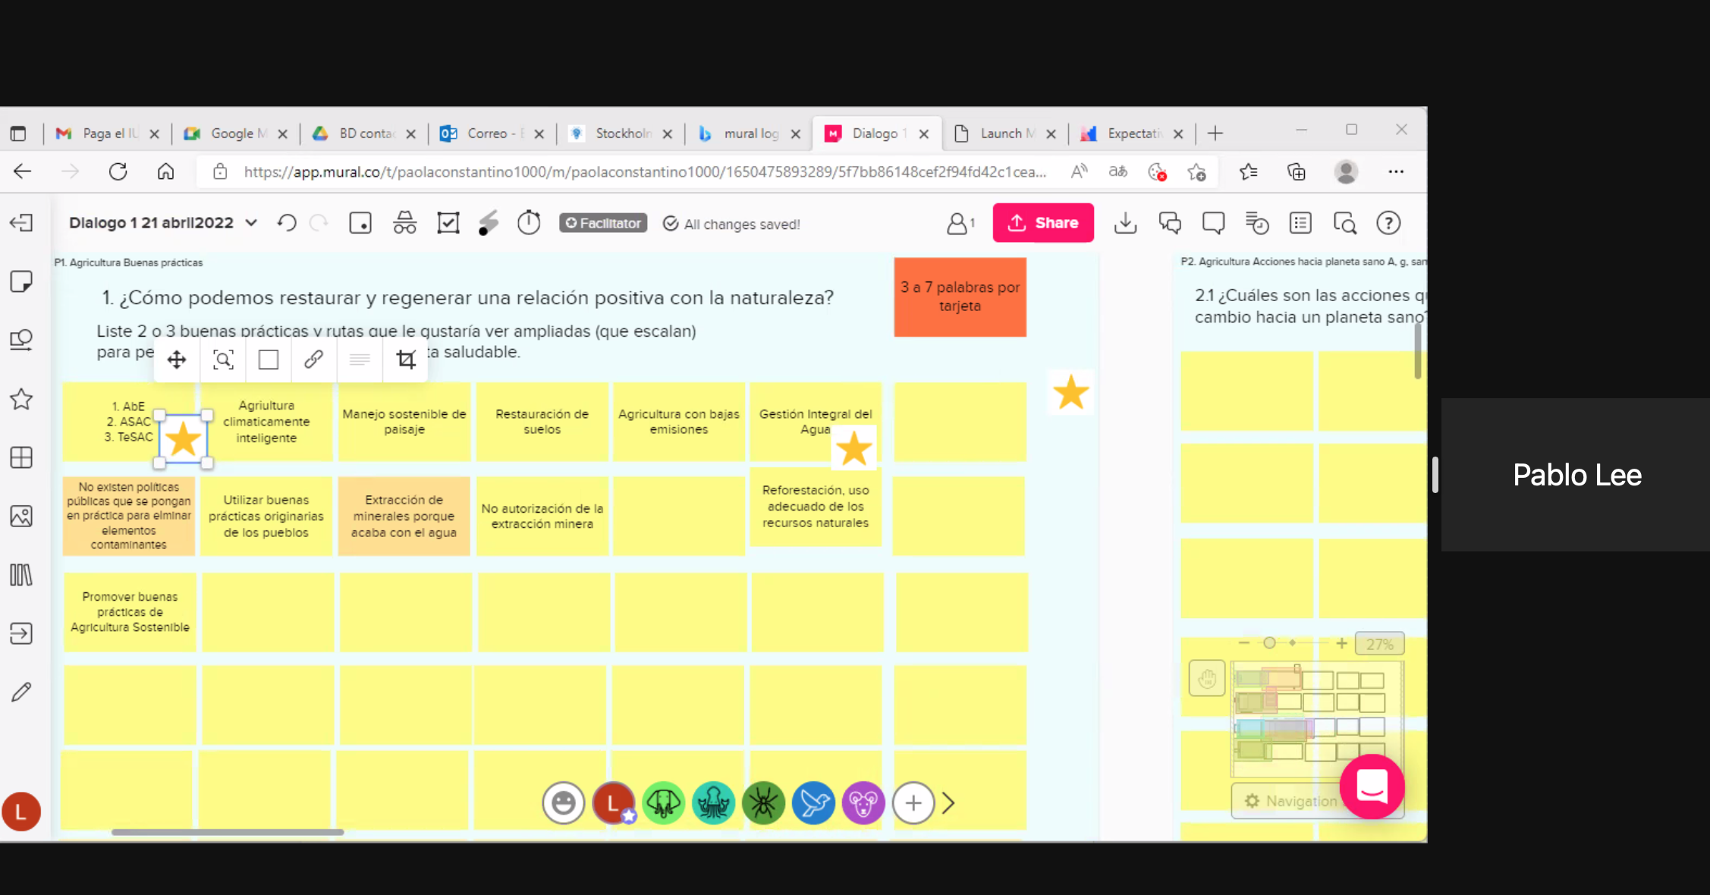Expand the Dialogo 1 21 abril2022 title dropdown

251,223
